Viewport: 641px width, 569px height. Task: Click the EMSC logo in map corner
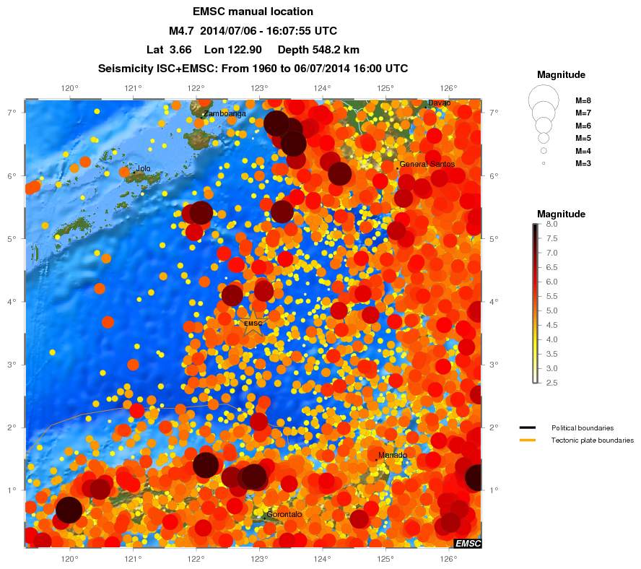[x=468, y=543]
